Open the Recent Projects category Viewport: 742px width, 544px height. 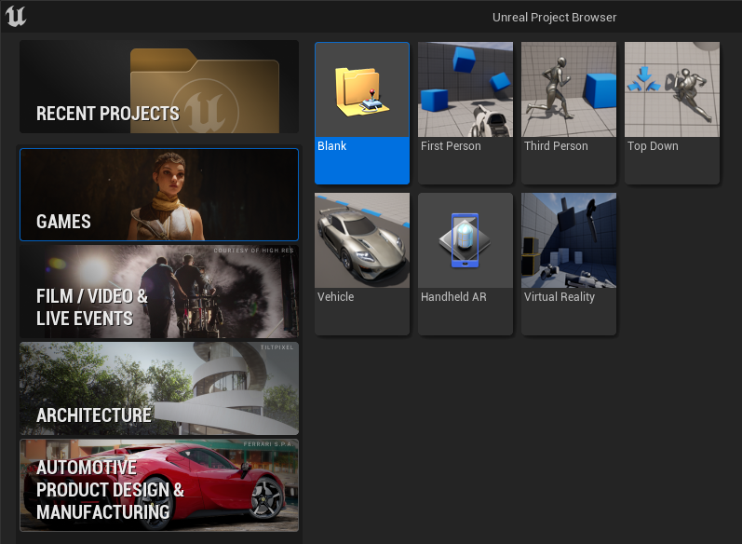(159, 87)
